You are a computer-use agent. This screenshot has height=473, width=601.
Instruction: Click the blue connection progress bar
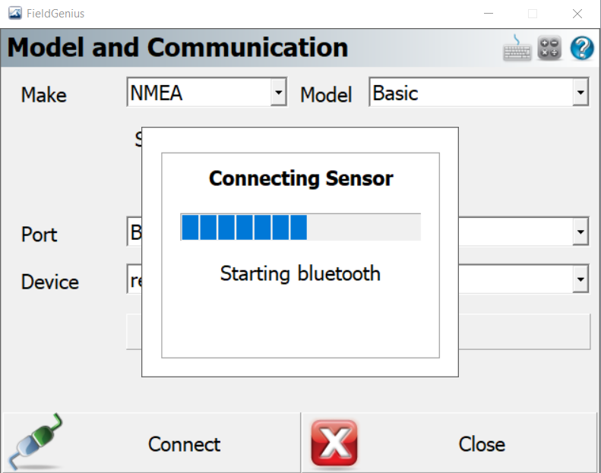[301, 227]
